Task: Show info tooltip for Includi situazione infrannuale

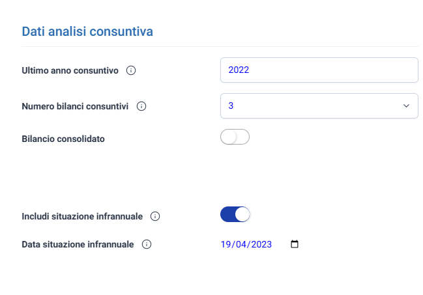Action: (x=155, y=216)
